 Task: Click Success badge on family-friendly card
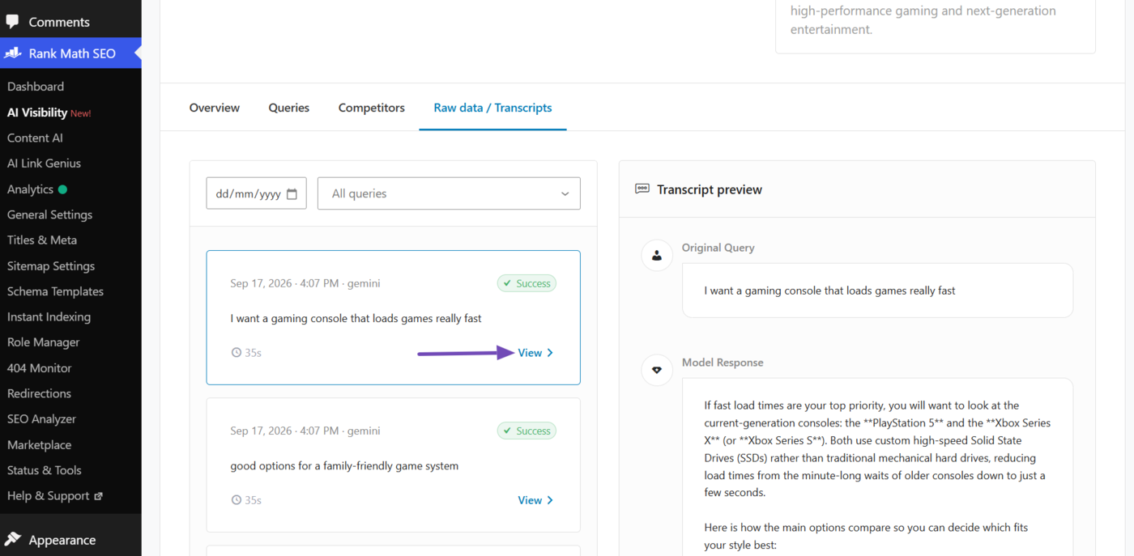(x=526, y=431)
